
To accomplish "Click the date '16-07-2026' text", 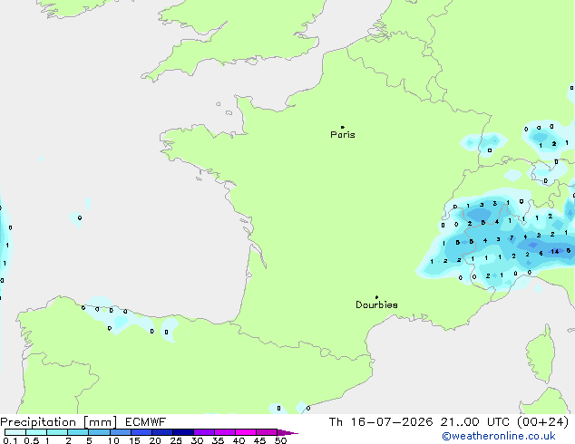I will pyautogui.click(x=392, y=422).
